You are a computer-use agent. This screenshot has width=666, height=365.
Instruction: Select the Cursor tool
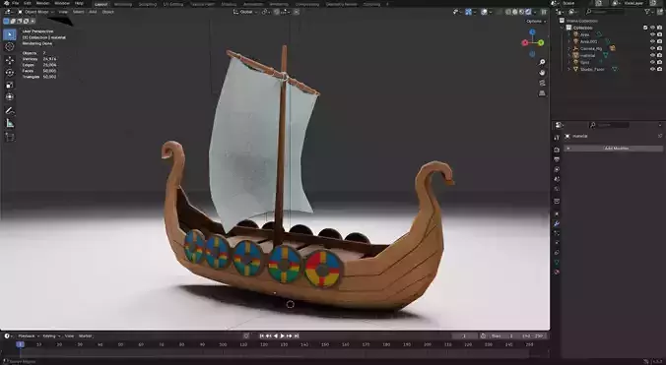point(9,47)
